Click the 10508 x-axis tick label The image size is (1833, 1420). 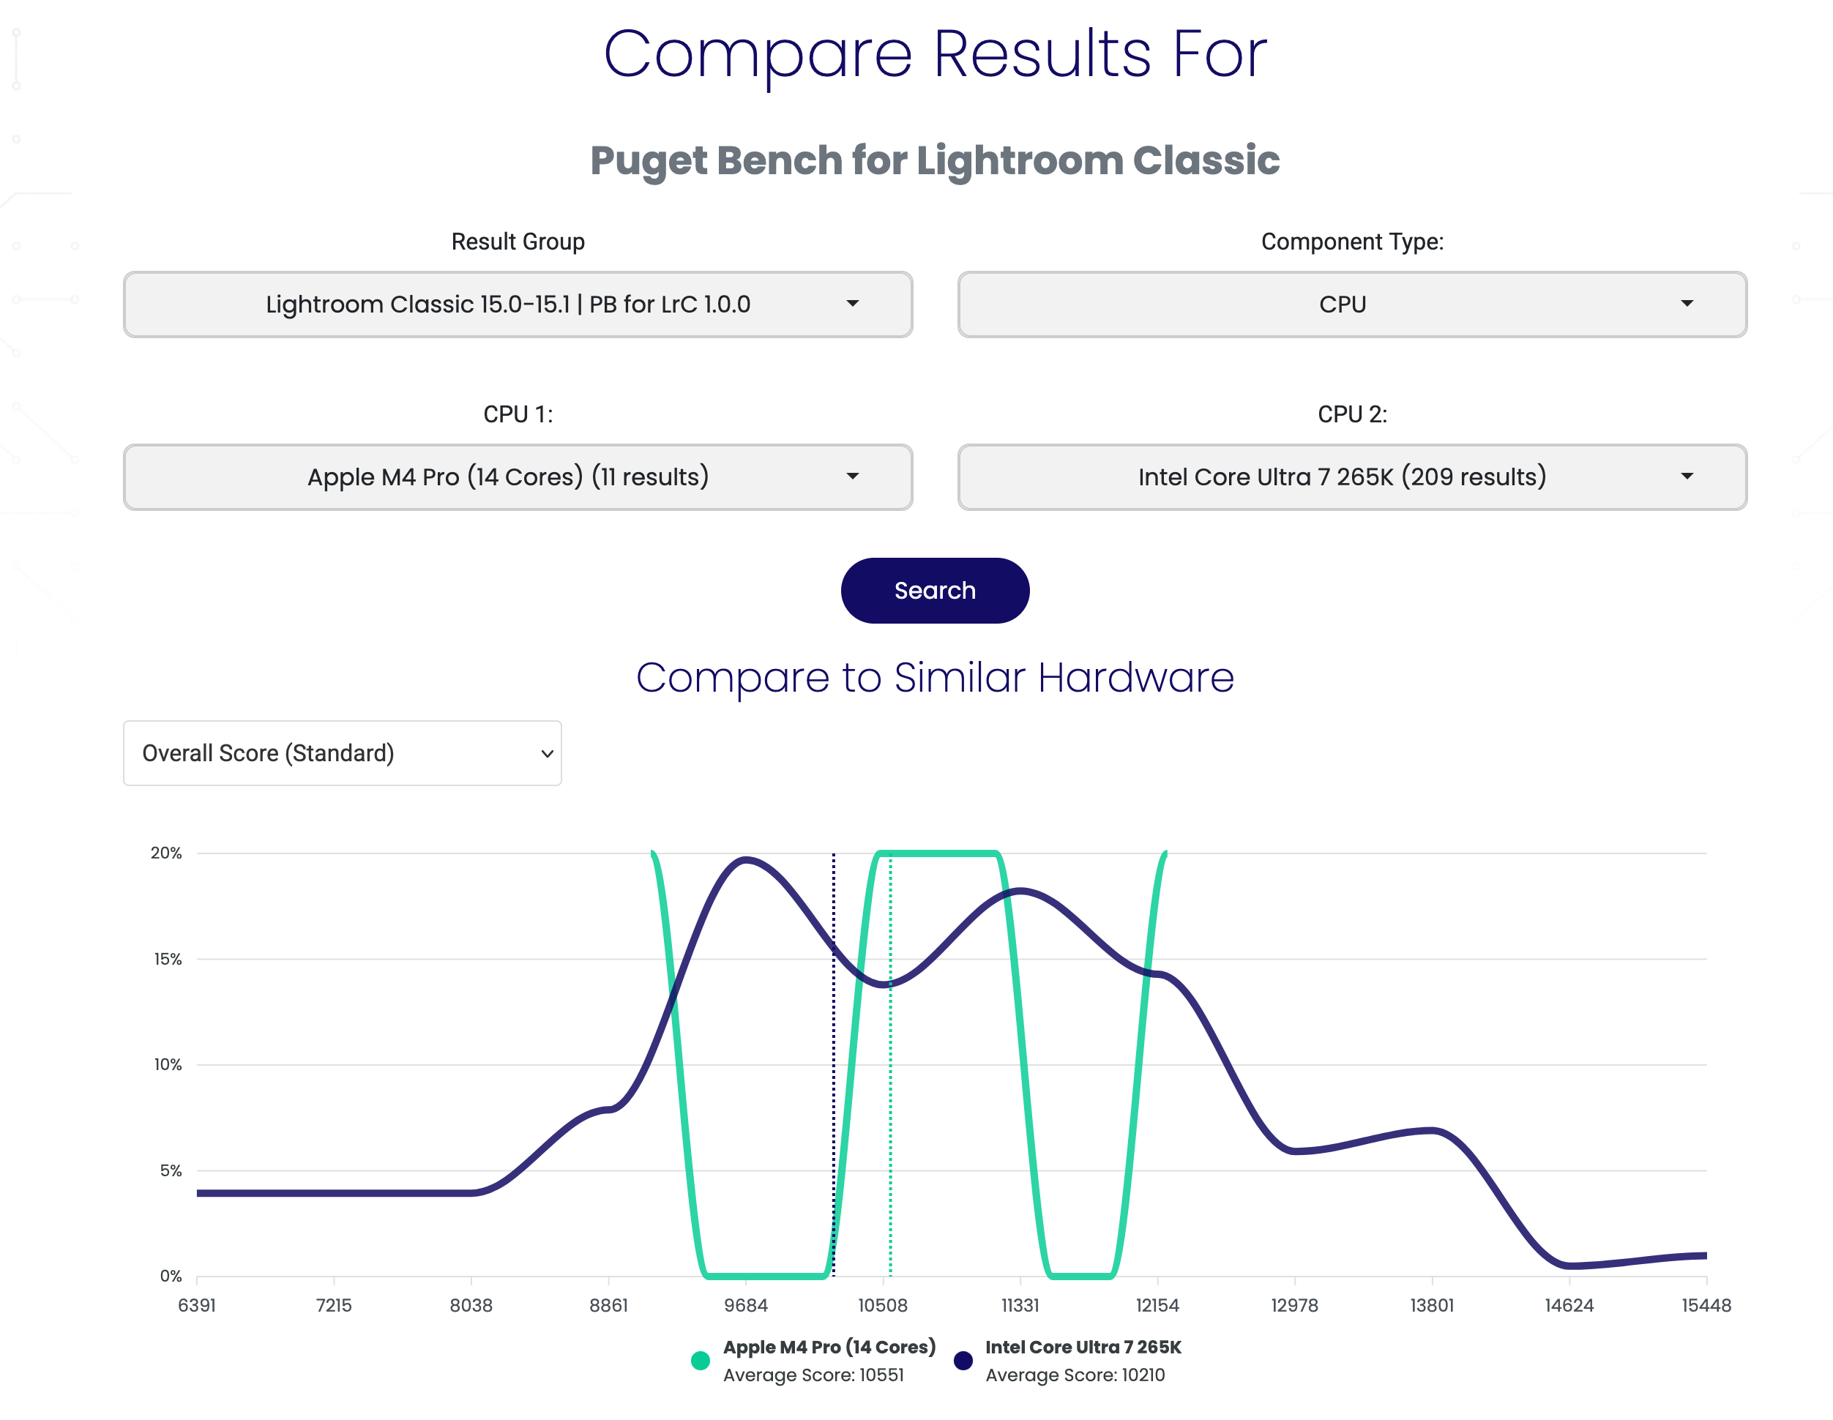coord(882,1305)
